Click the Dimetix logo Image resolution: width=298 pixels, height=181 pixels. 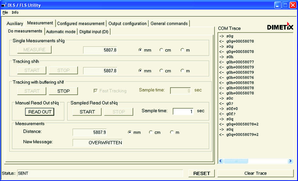tap(280, 27)
